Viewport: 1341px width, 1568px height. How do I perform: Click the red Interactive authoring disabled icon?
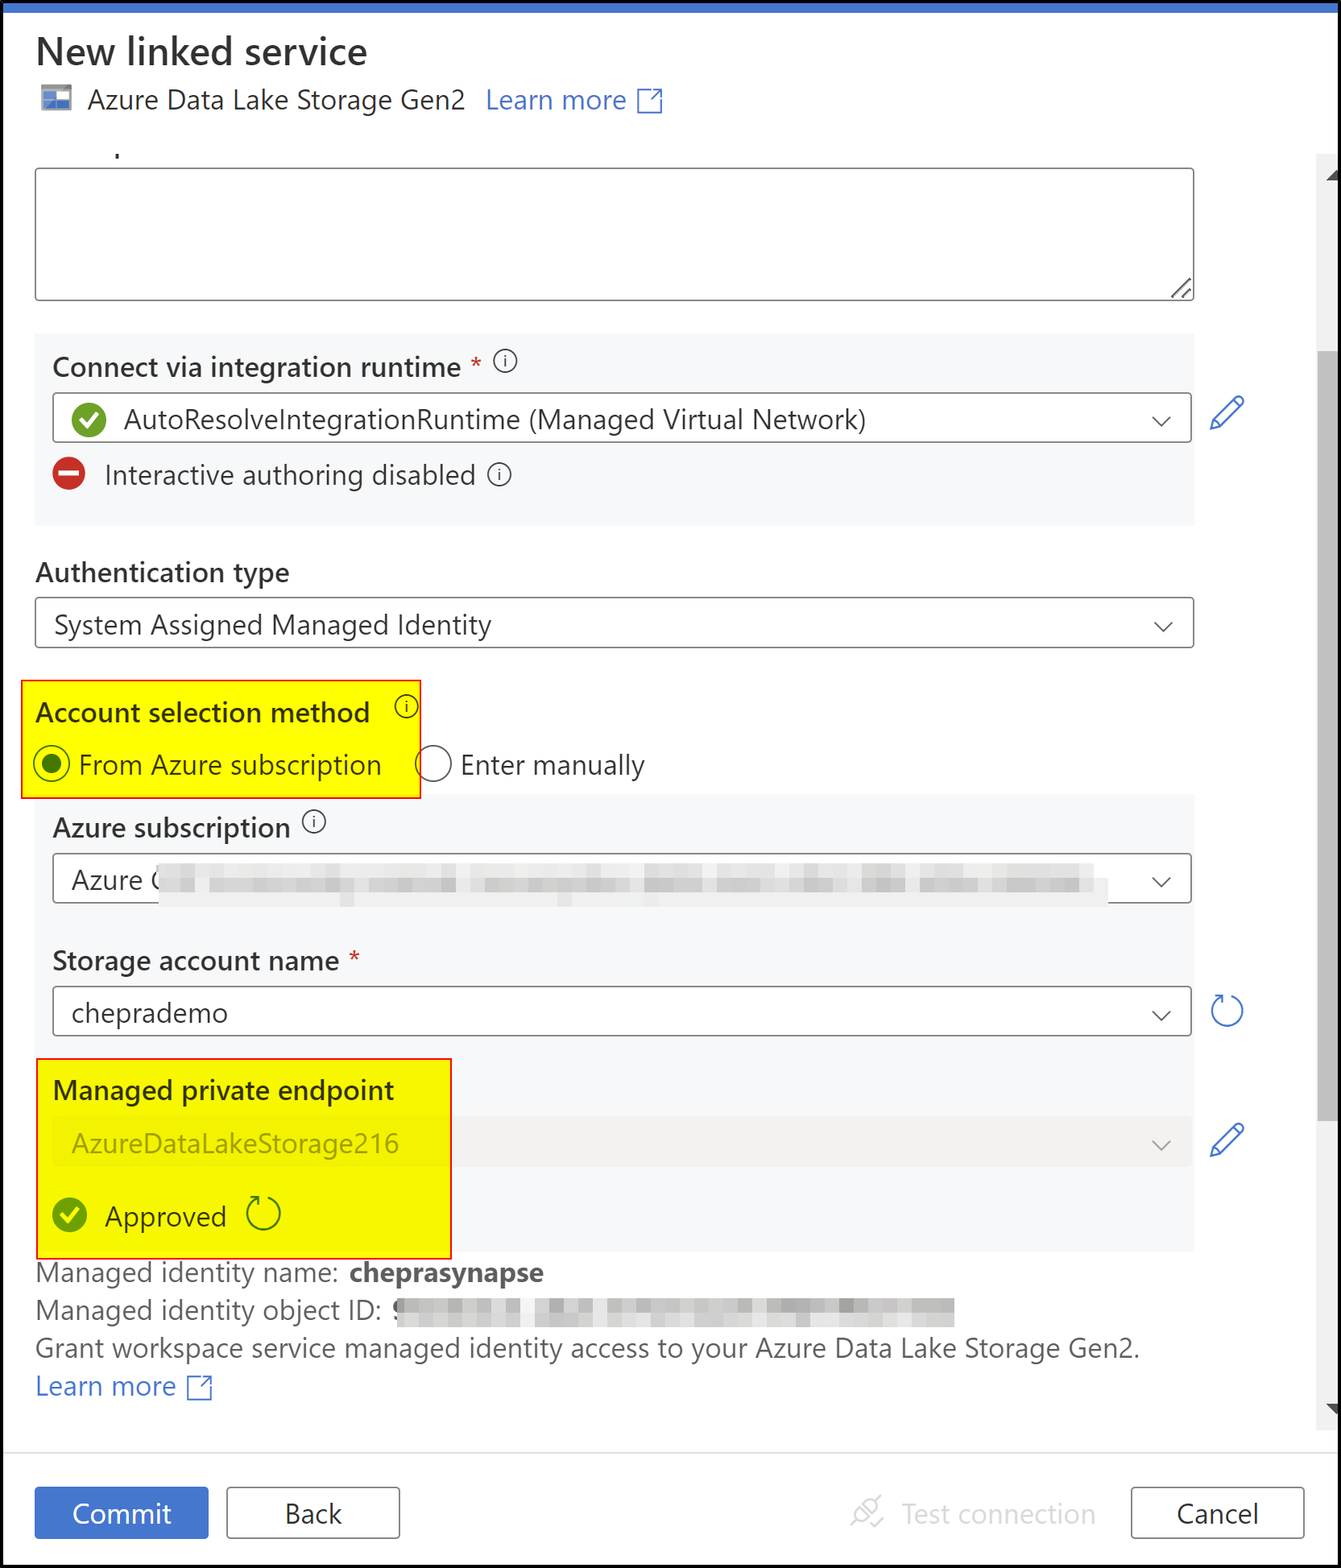pyautogui.click(x=69, y=474)
